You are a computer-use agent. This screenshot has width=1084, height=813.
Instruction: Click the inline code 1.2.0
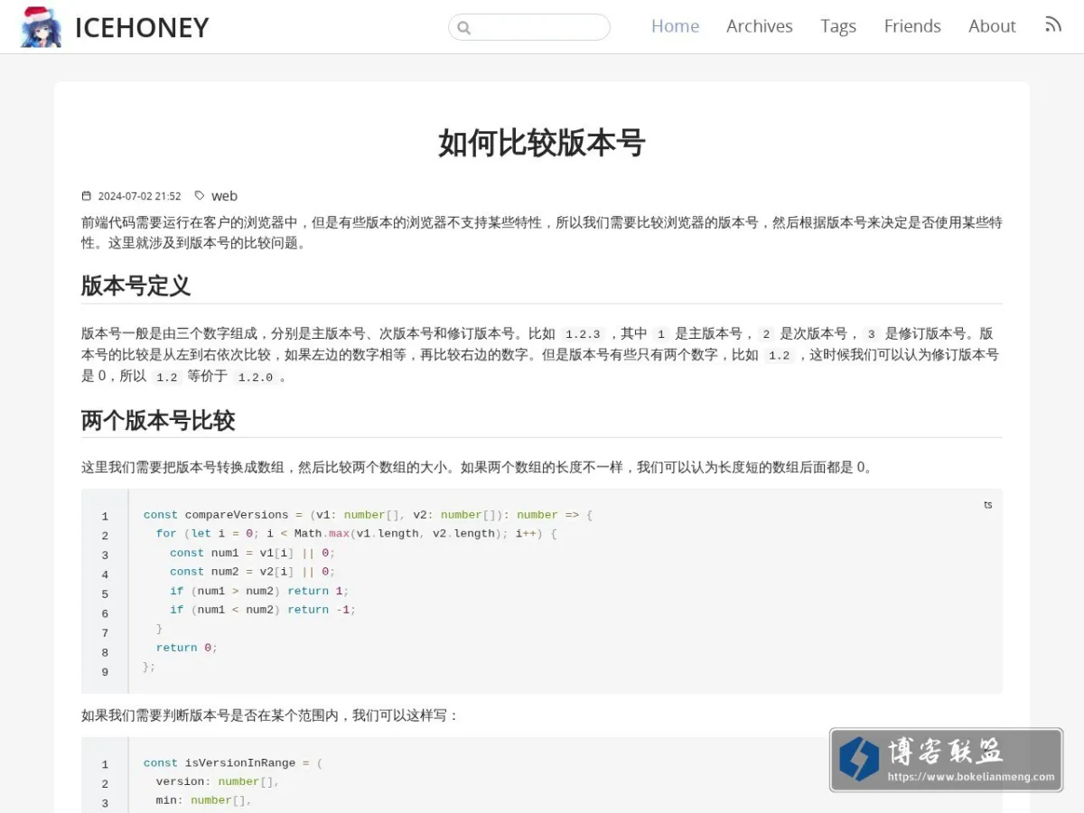(255, 378)
